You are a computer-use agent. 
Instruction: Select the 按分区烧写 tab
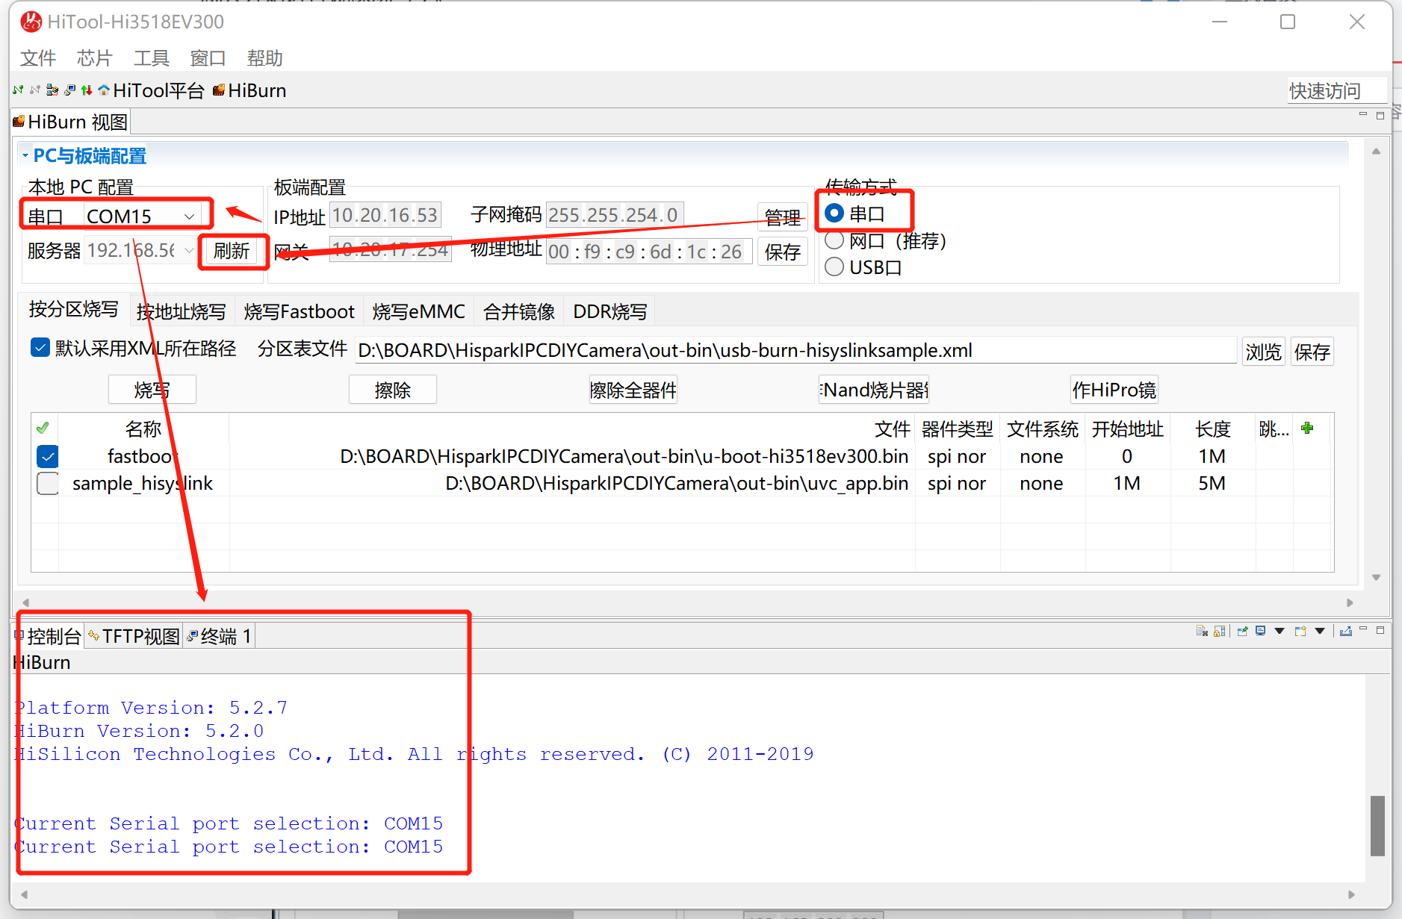pyautogui.click(x=74, y=309)
